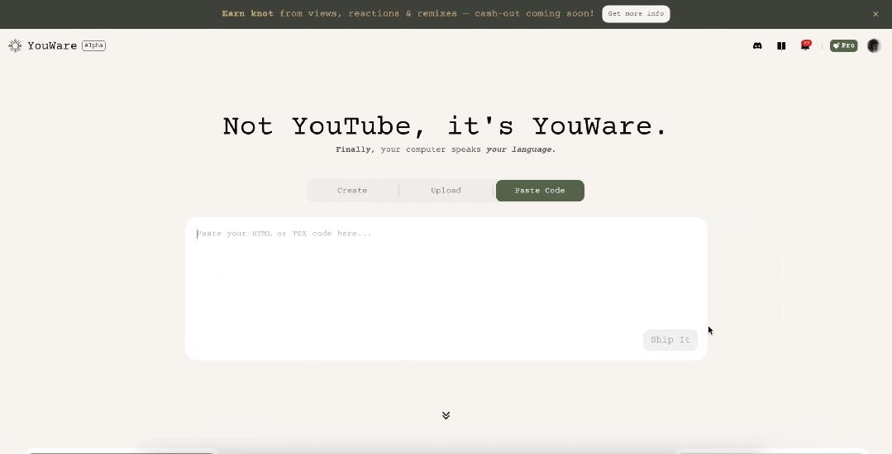Click the Get more info button
This screenshot has height=454, width=892.
(636, 14)
